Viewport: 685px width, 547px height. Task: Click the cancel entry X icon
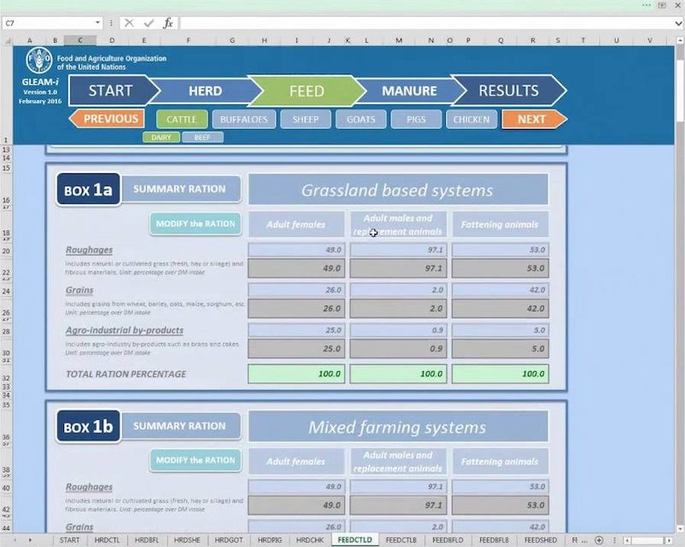click(x=130, y=23)
